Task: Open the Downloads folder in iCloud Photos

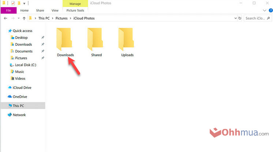Action: click(x=65, y=42)
